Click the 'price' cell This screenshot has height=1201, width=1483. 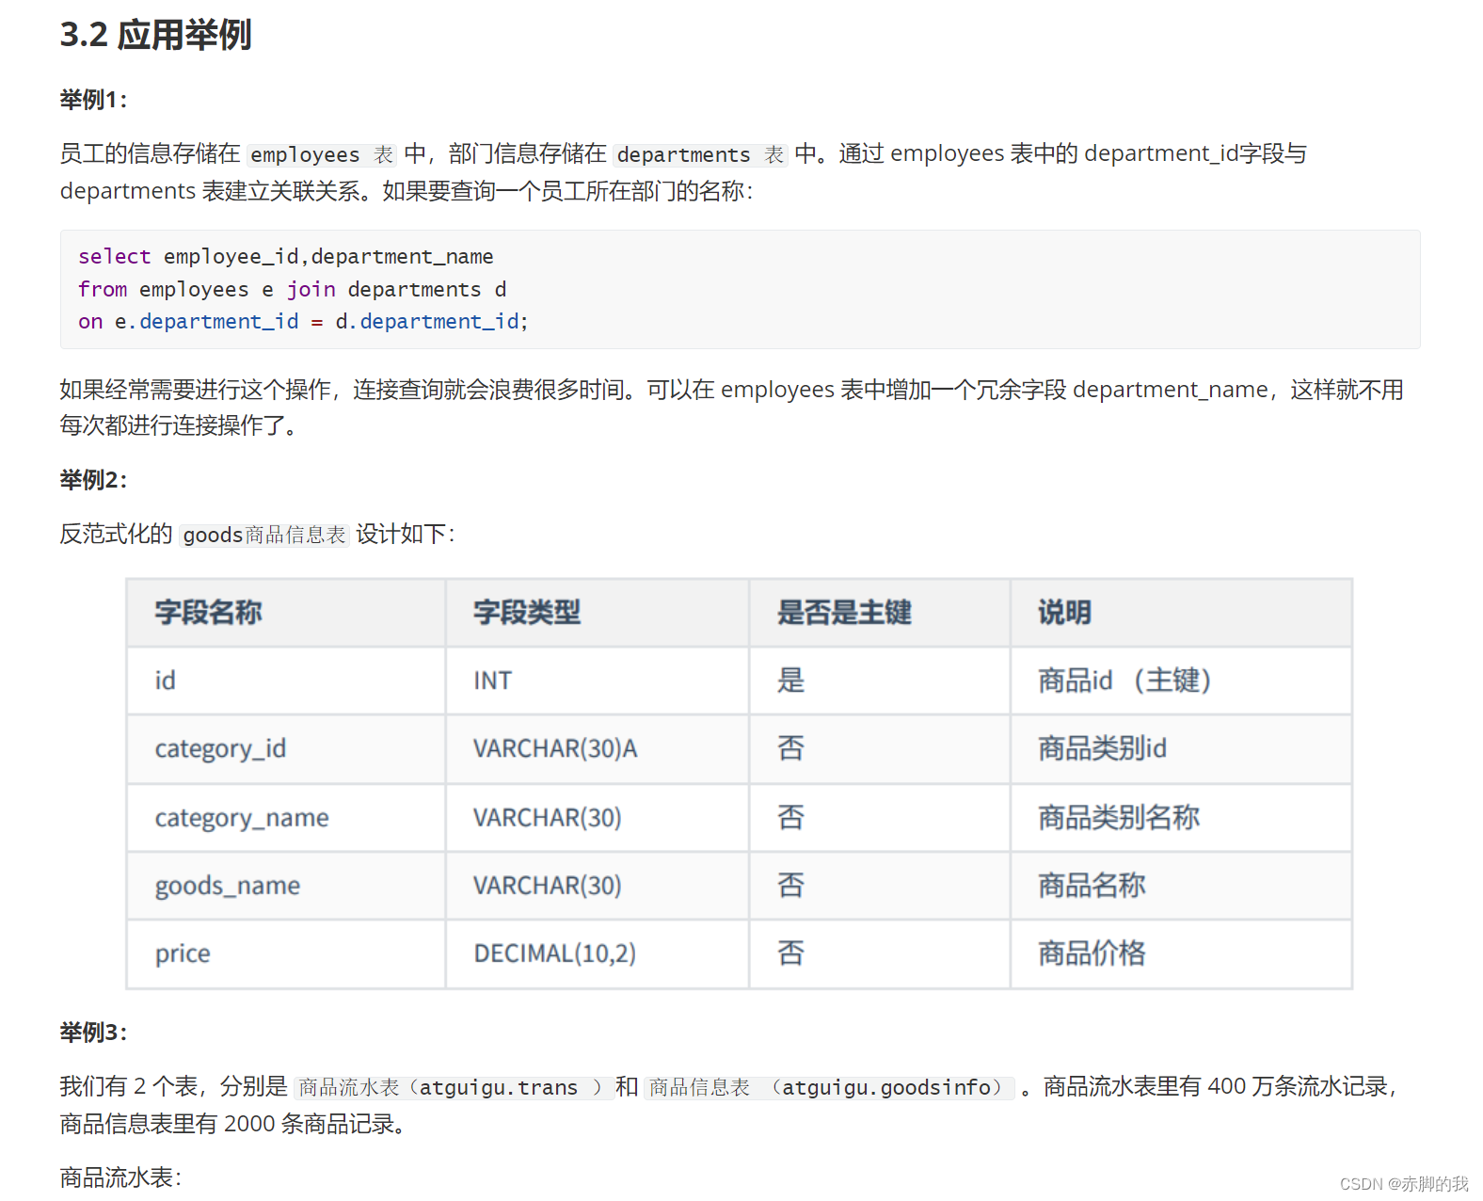pyautogui.click(x=286, y=953)
